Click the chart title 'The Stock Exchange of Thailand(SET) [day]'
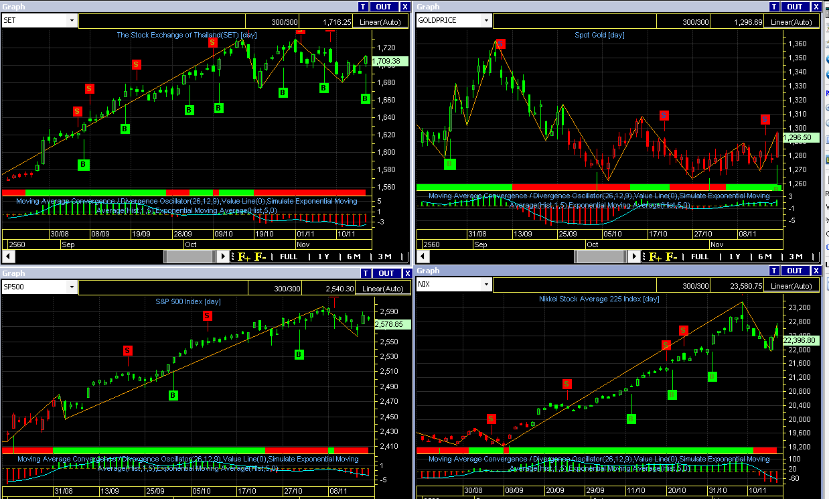This screenshot has height=499, width=829. (187, 35)
